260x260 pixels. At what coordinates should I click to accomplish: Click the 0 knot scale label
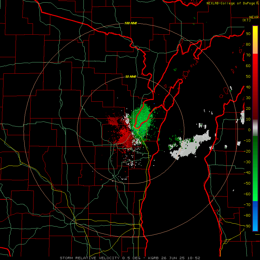click(x=249, y=130)
